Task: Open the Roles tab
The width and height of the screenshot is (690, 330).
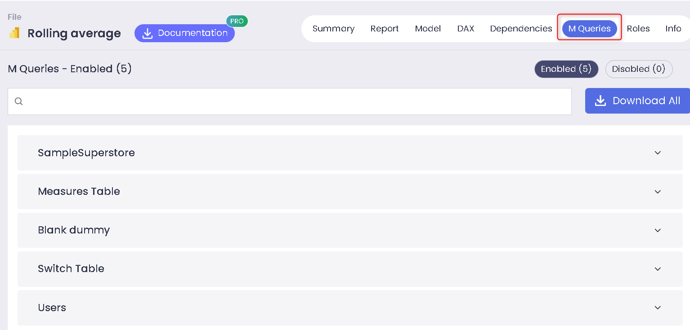Action: [x=638, y=29]
